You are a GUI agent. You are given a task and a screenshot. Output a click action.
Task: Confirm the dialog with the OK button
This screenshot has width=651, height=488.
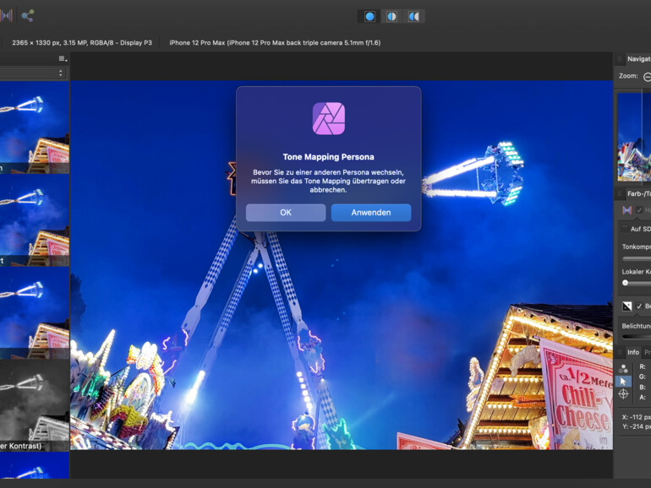coord(286,212)
